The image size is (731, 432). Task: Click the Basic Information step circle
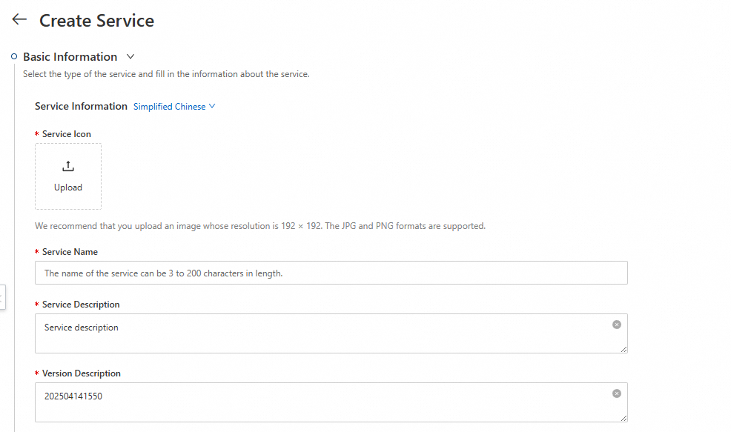(x=14, y=56)
